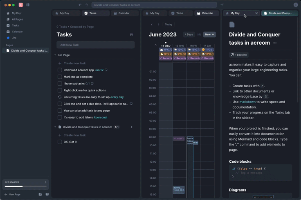Open the Jira integration in sidebar
The width and height of the screenshot is (301, 200).
(14, 38)
